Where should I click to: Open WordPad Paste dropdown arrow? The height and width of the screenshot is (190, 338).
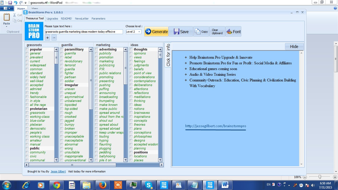pyautogui.click(x=7, y=26)
